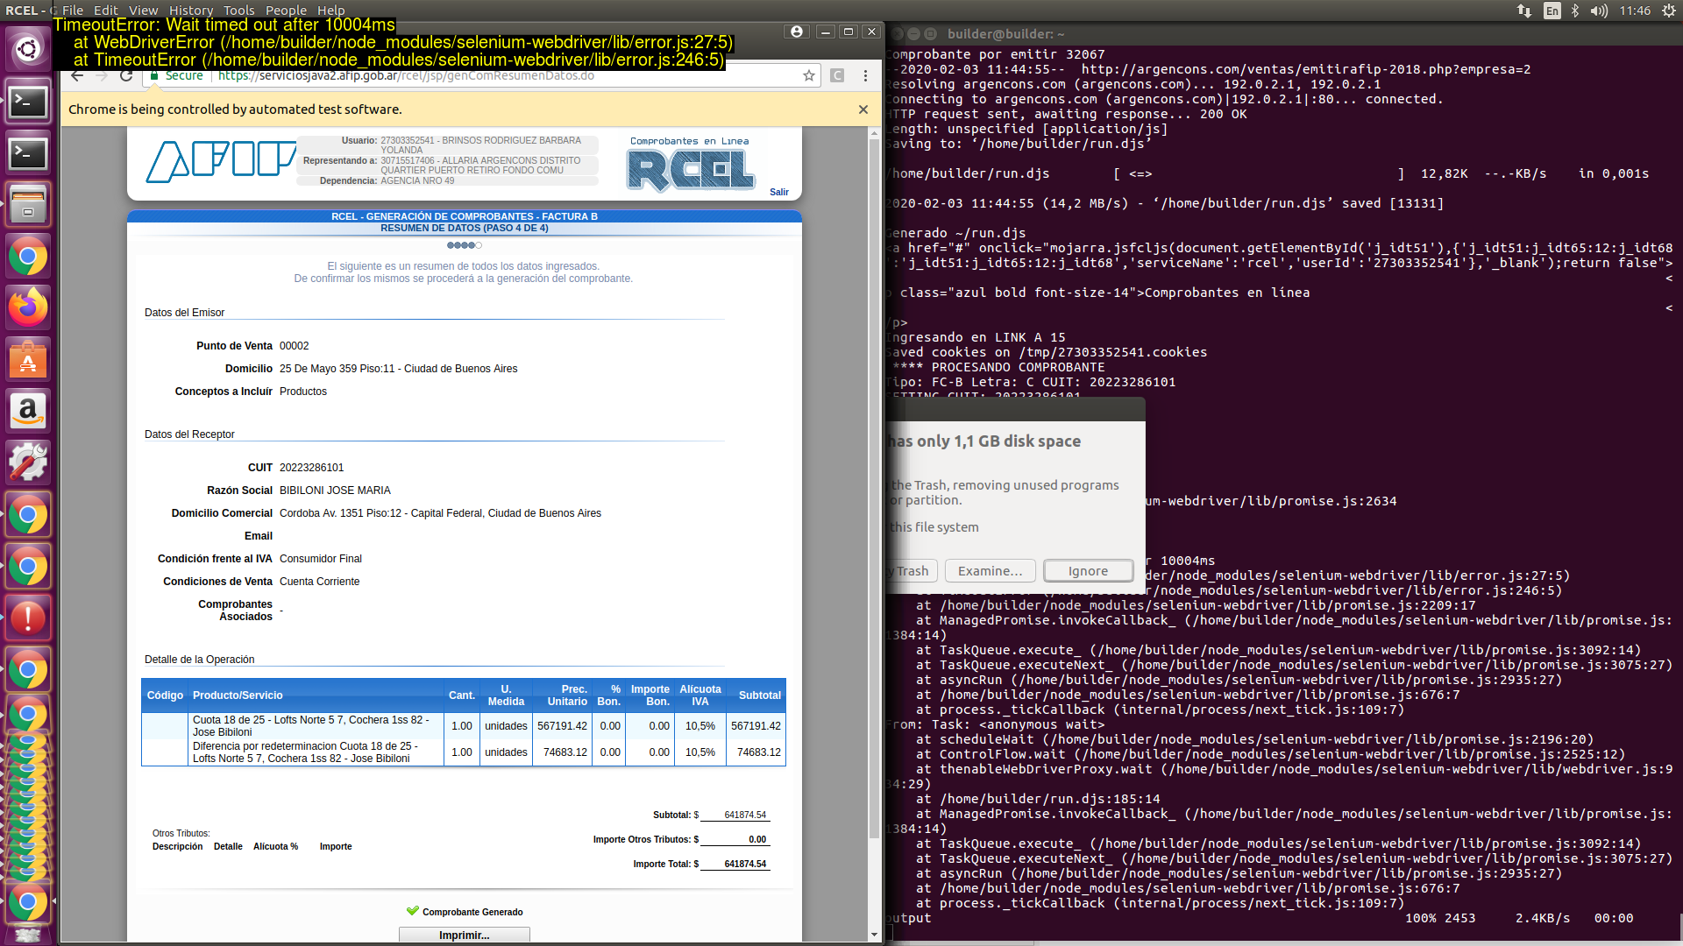Click the Imprimir... button

point(465,935)
